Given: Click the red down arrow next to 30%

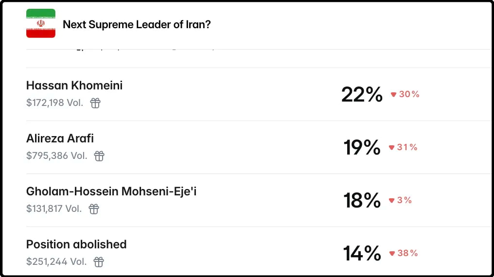Looking at the screenshot, I should tap(393, 95).
